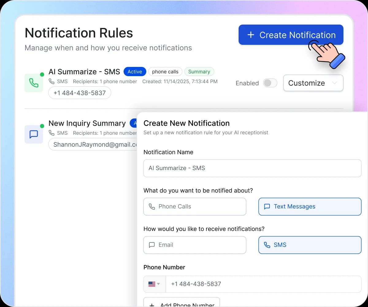This screenshot has height=307, width=368.
Task: Click the Active status badge
Action: [135, 72]
